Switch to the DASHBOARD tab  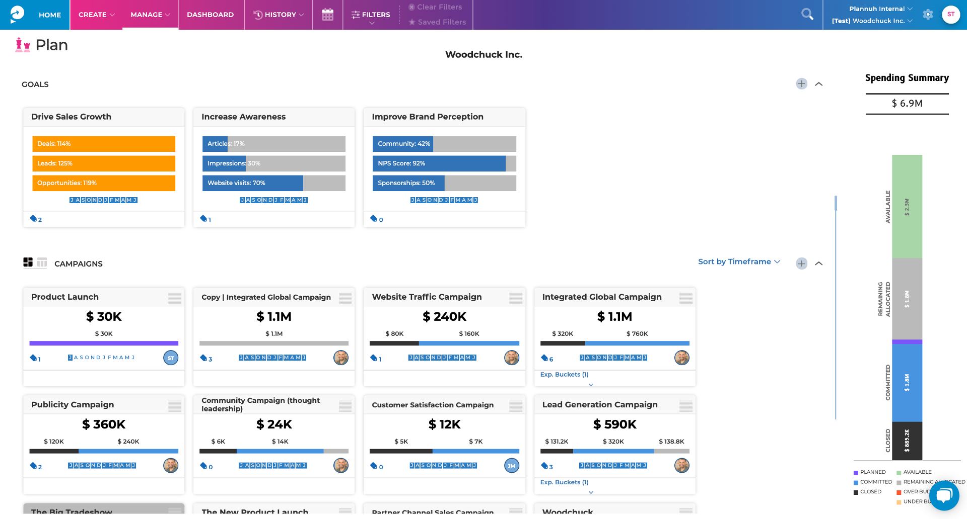[x=211, y=15]
